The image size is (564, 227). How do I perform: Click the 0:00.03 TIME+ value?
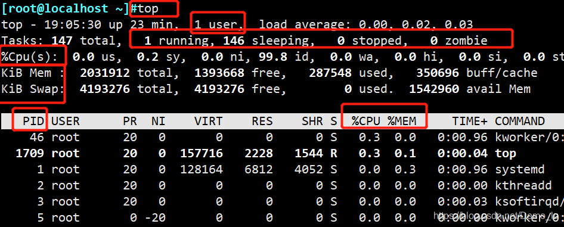click(x=462, y=201)
